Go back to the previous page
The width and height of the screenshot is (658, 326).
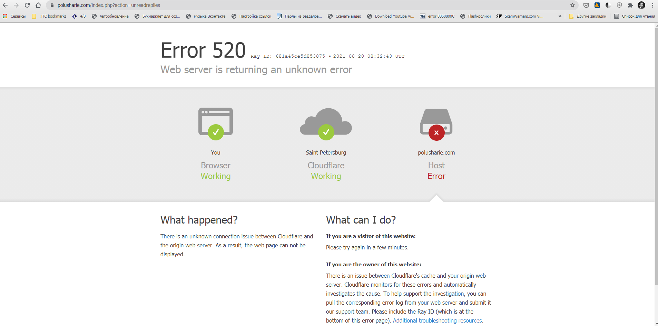tap(5, 5)
